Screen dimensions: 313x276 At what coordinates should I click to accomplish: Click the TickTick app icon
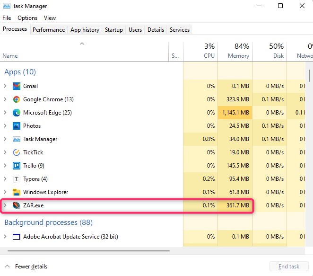17,152
